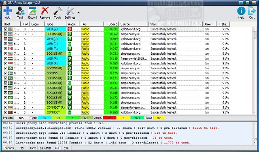
Task: Click the Threads value 35 field
Action: point(22,148)
